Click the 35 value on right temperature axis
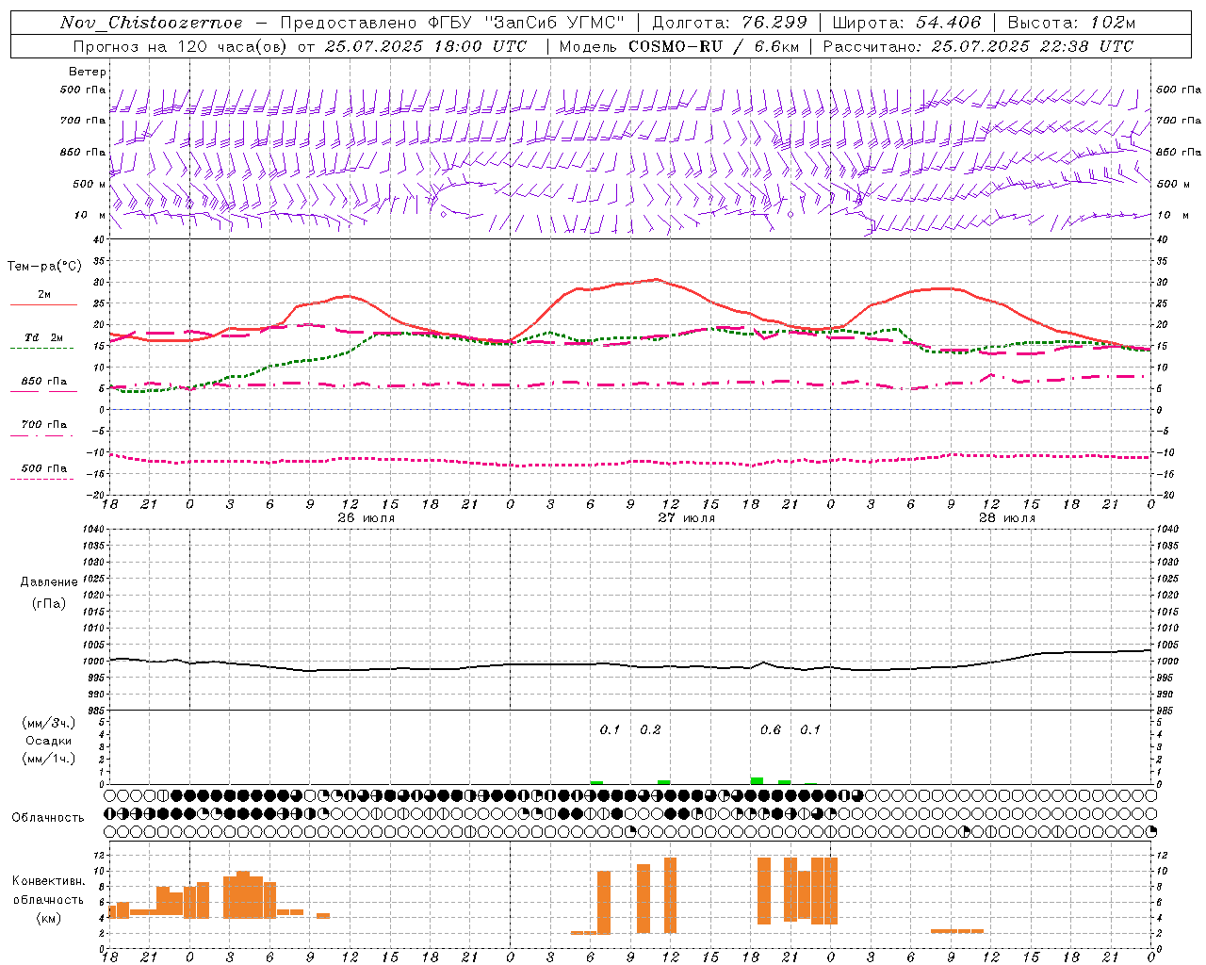The image size is (1206, 965). click(x=1163, y=261)
